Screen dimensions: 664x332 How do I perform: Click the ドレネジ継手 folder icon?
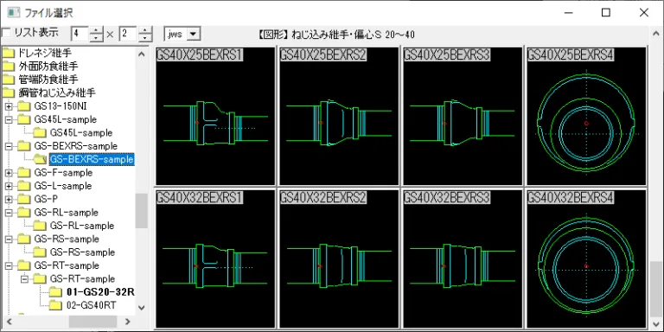tap(8, 53)
